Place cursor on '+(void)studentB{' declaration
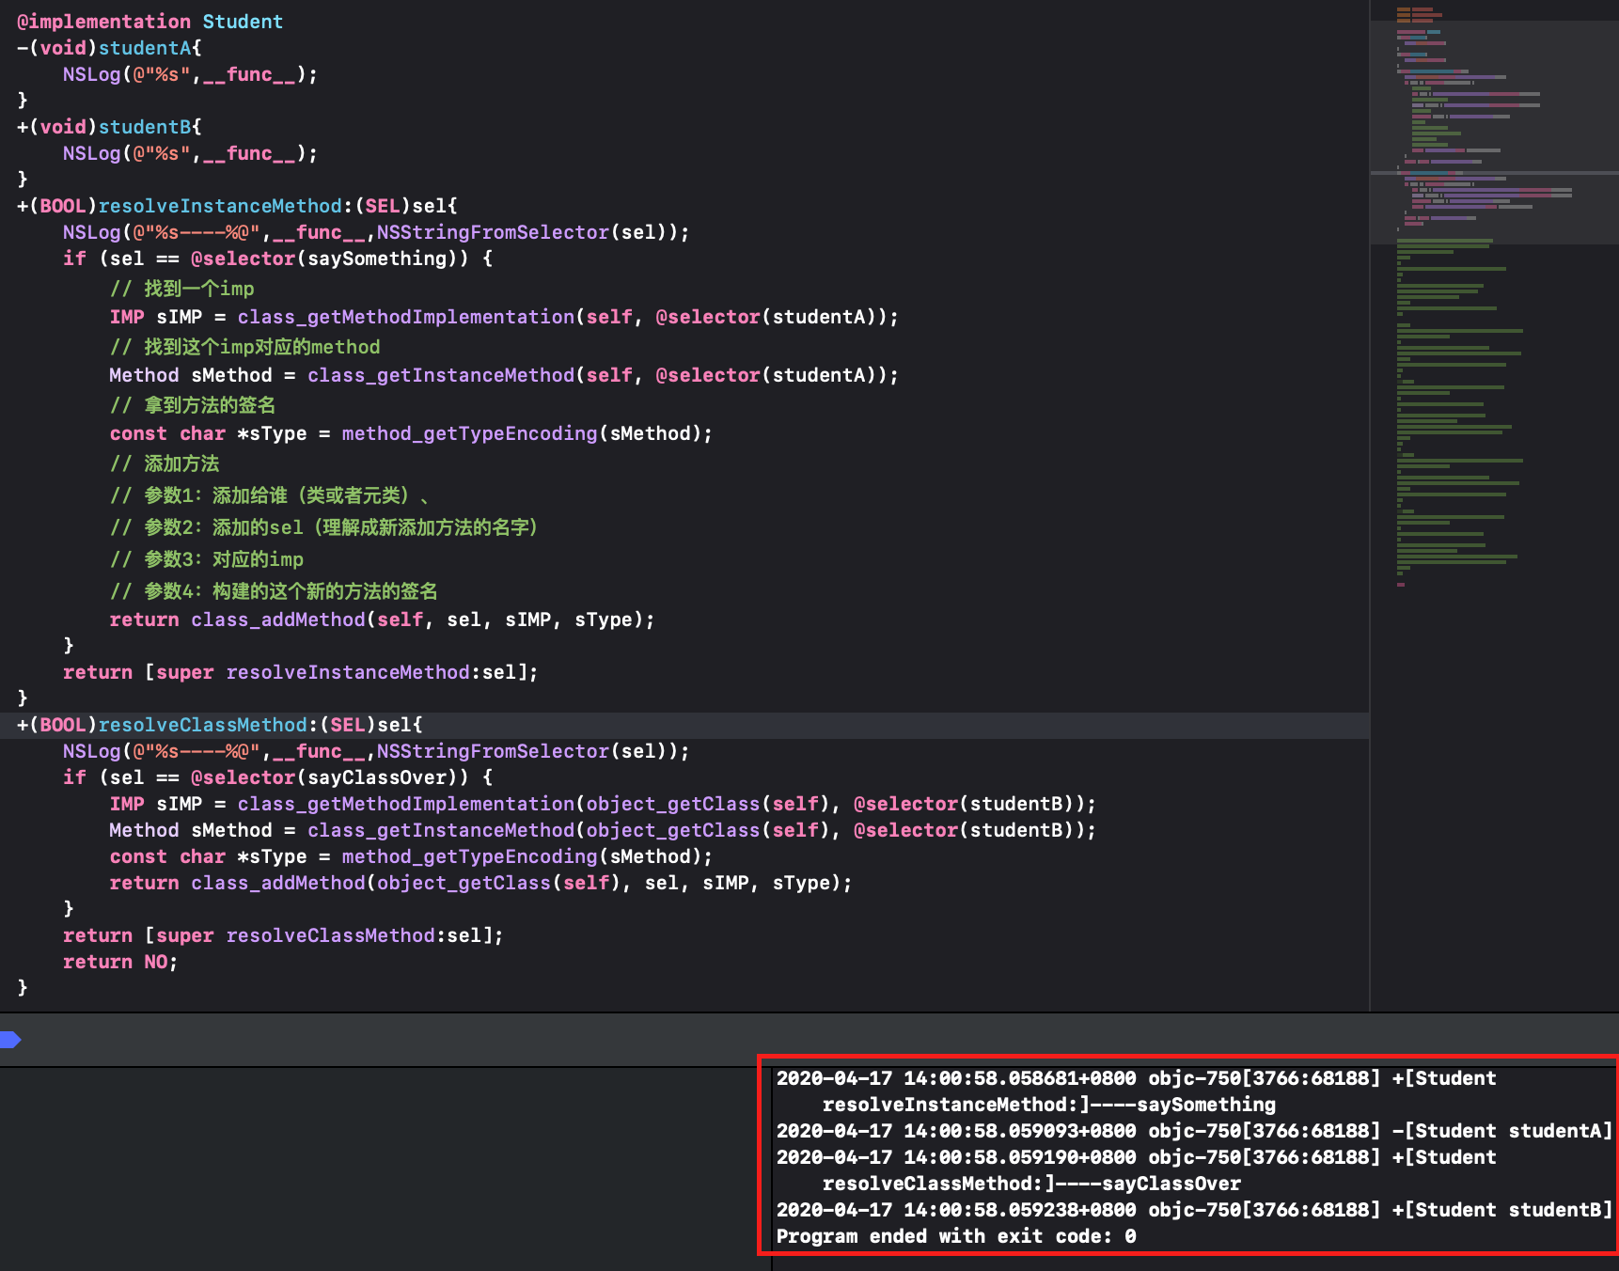Screen dimensions: 1619x1271 coord(109,127)
